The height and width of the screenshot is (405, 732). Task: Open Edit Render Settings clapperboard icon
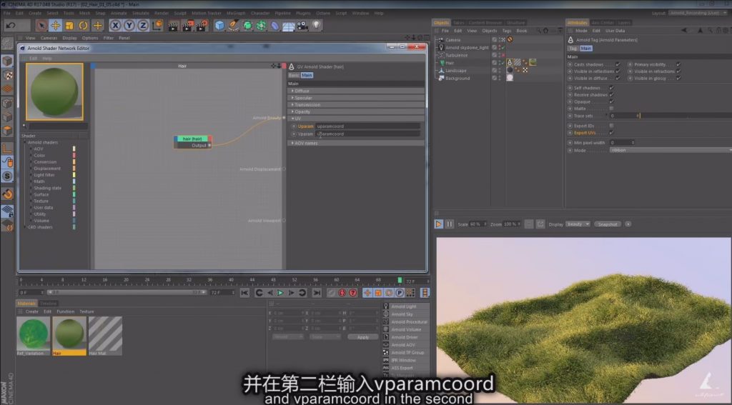[x=202, y=26]
